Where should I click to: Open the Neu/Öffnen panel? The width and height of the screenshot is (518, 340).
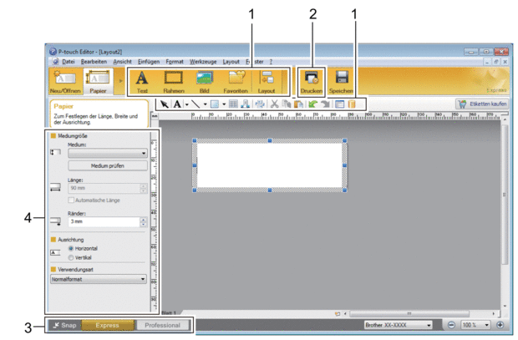coord(65,81)
